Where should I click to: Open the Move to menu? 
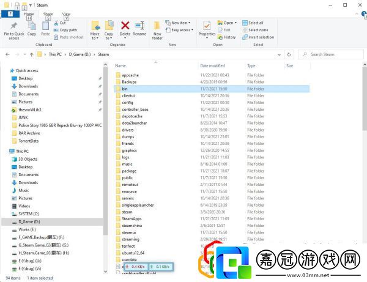(x=95, y=30)
